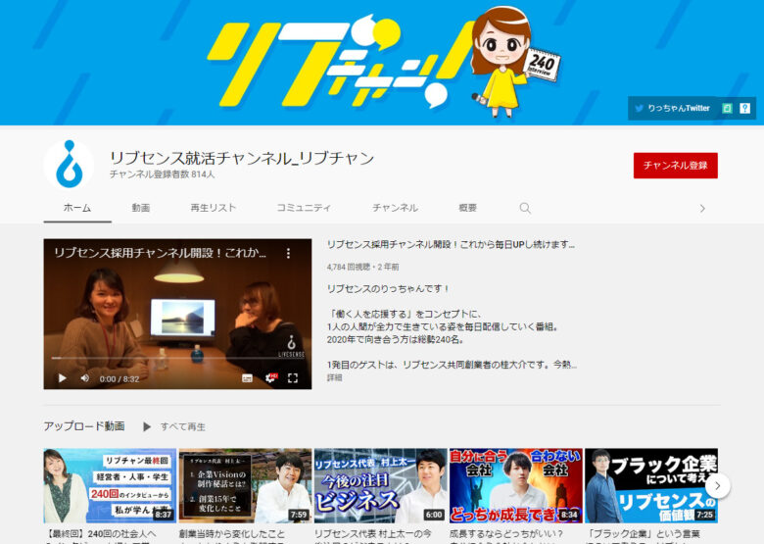Open the 「ブラック企業」という言葉 video title
This screenshot has width=764, height=544.
click(x=644, y=534)
